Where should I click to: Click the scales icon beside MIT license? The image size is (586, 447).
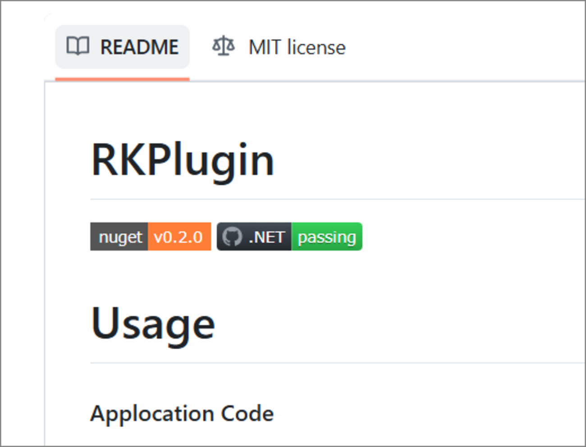[223, 46]
